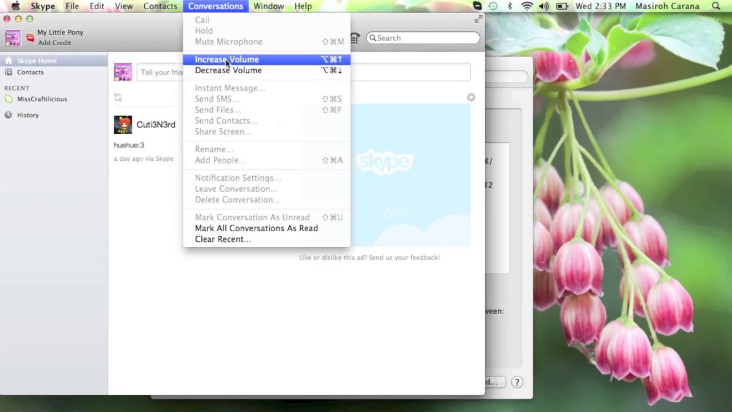Click the date and time display
The height and width of the screenshot is (412, 732).
coord(600,6)
